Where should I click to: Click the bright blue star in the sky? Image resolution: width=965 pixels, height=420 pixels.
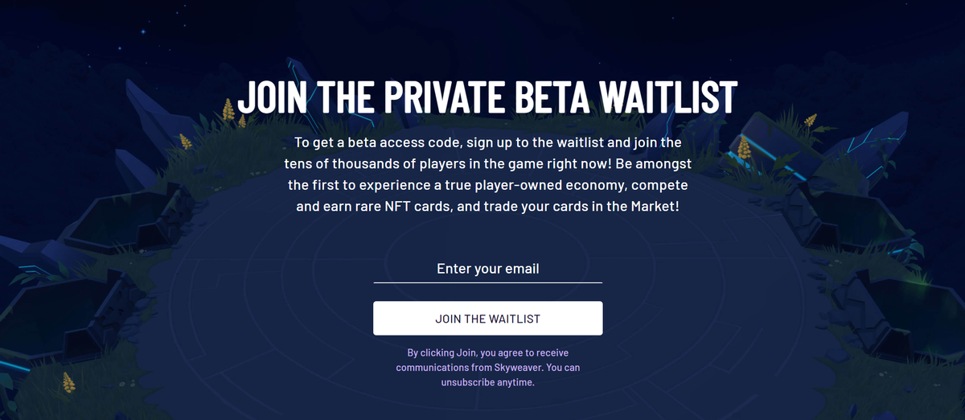click(x=143, y=32)
